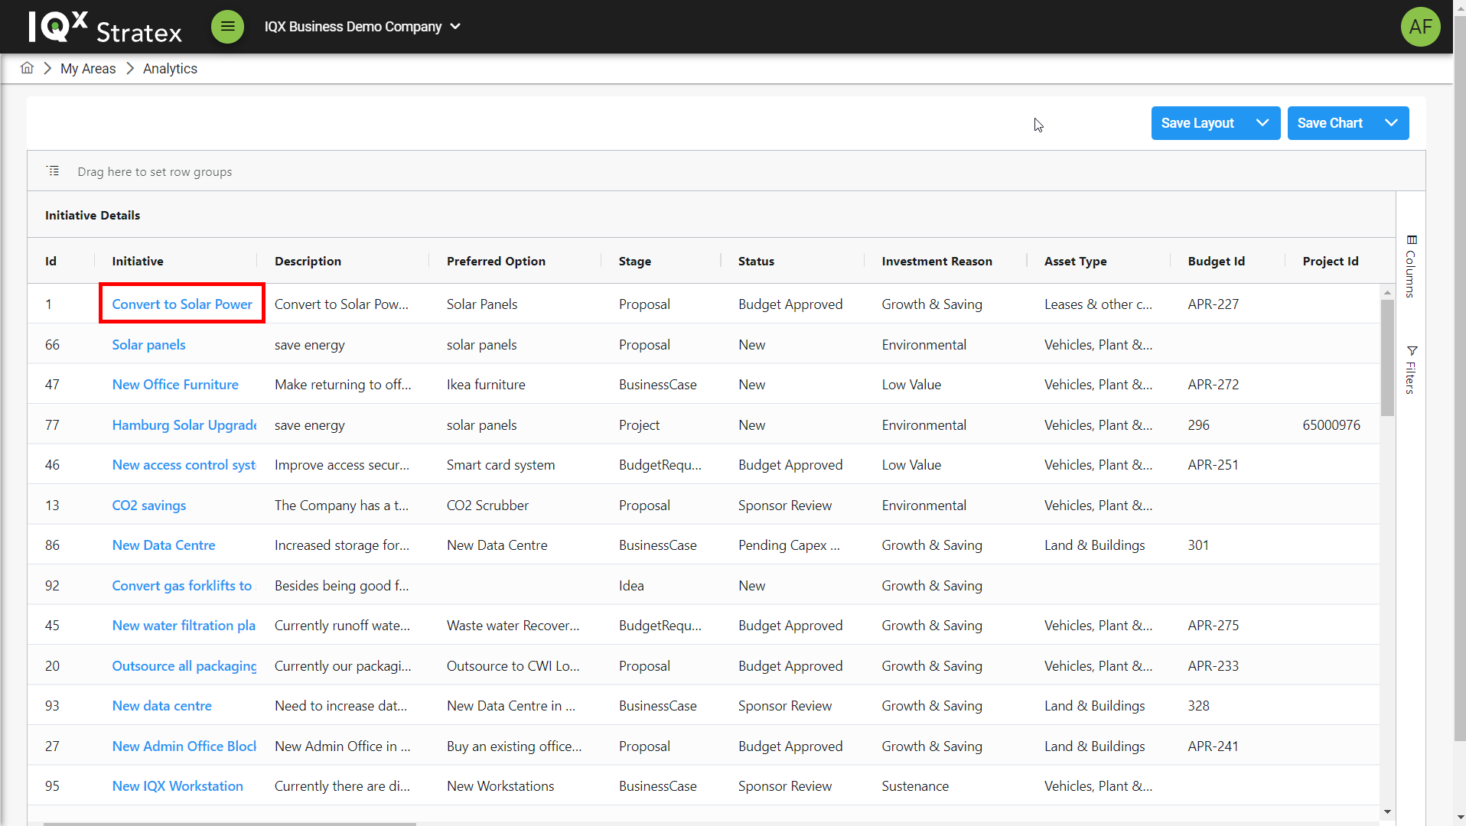Sort by the Investment Reason column header
1466x826 pixels.
tap(937, 262)
